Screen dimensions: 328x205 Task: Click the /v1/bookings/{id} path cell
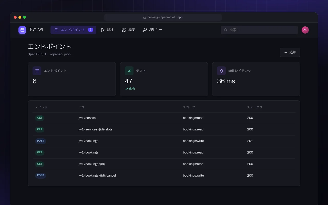tap(92, 164)
